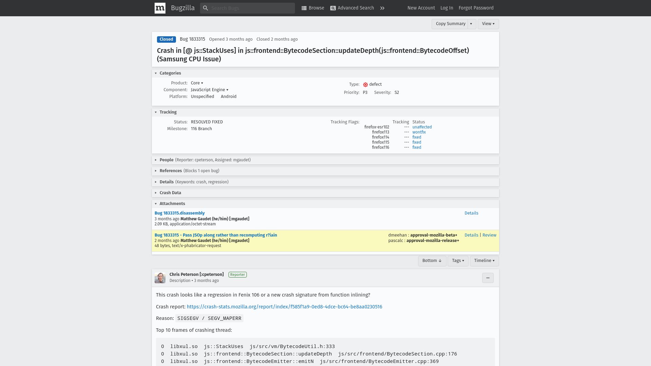Expand the more links double-chevron icon
Image resolution: width=651 pixels, height=366 pixels.
click(x=382, y=8)
